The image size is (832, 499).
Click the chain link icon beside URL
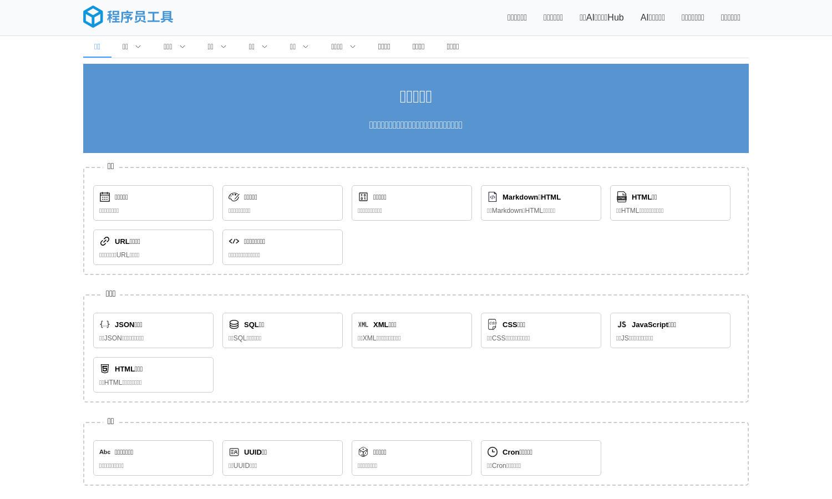coord(105,241)
